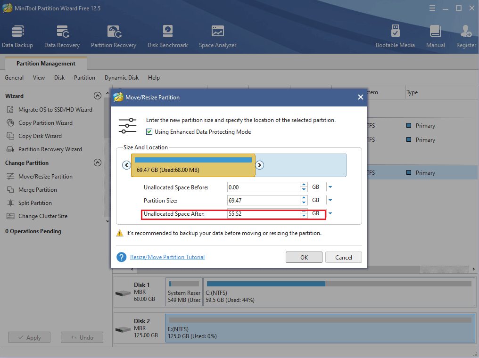Confirm with the OK button
This screenshot has height=358, width=479.
click(304, 257)
